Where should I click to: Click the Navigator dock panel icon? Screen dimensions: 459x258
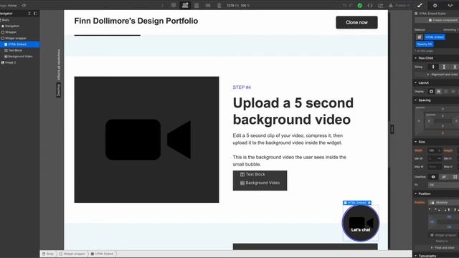[35, 14]
